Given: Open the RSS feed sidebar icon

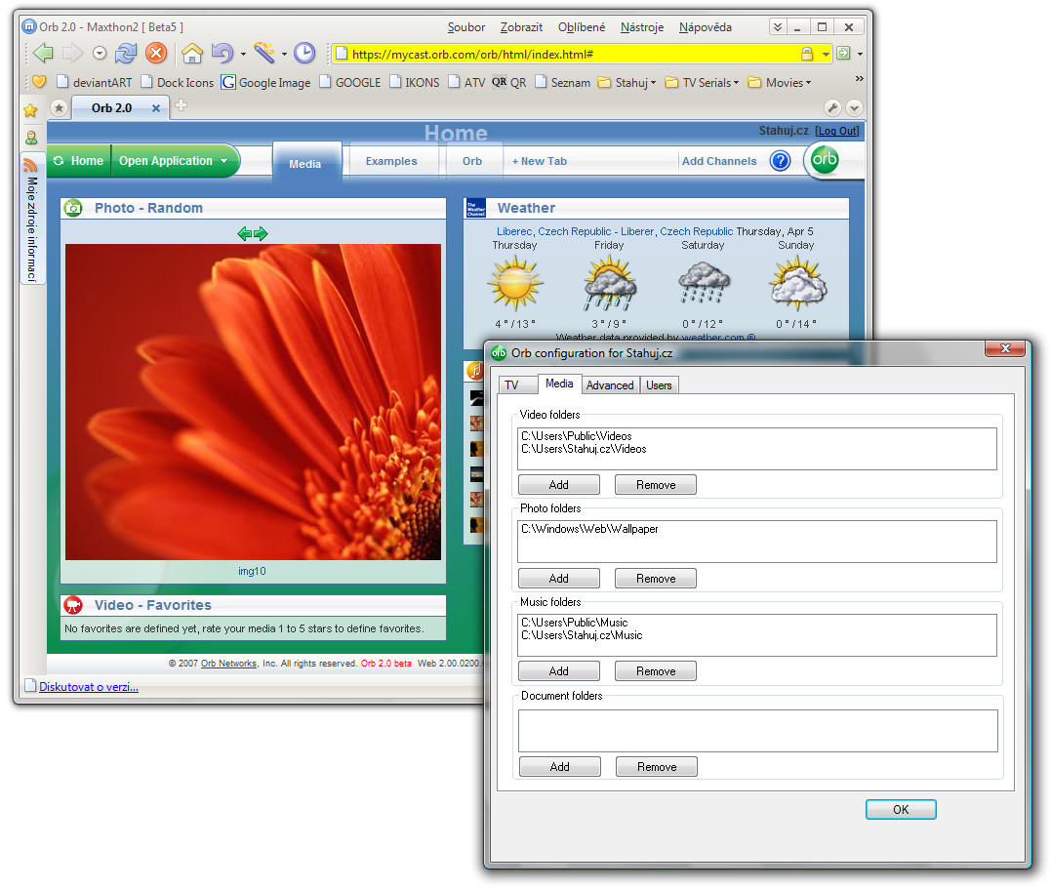Looking at the screenshot, I should 30,165.
